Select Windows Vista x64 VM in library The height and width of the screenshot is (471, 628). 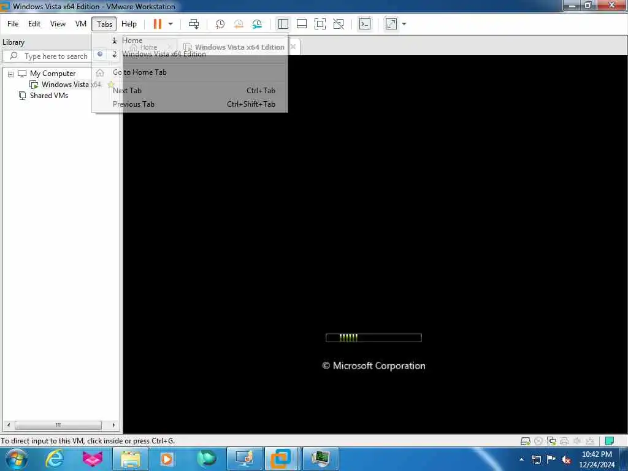pyautogui.click(x=71, y=85)
